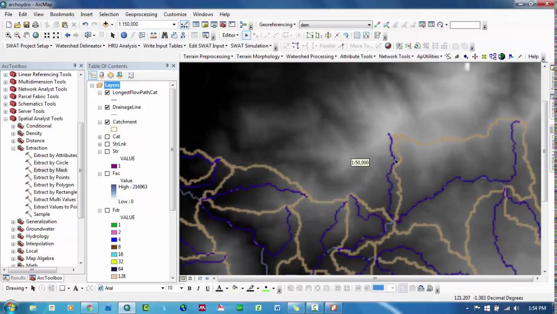This screenshot has width=557, height=314.
Task: Select the Zoom Out magnifier tool
Action: coord(17,35)
